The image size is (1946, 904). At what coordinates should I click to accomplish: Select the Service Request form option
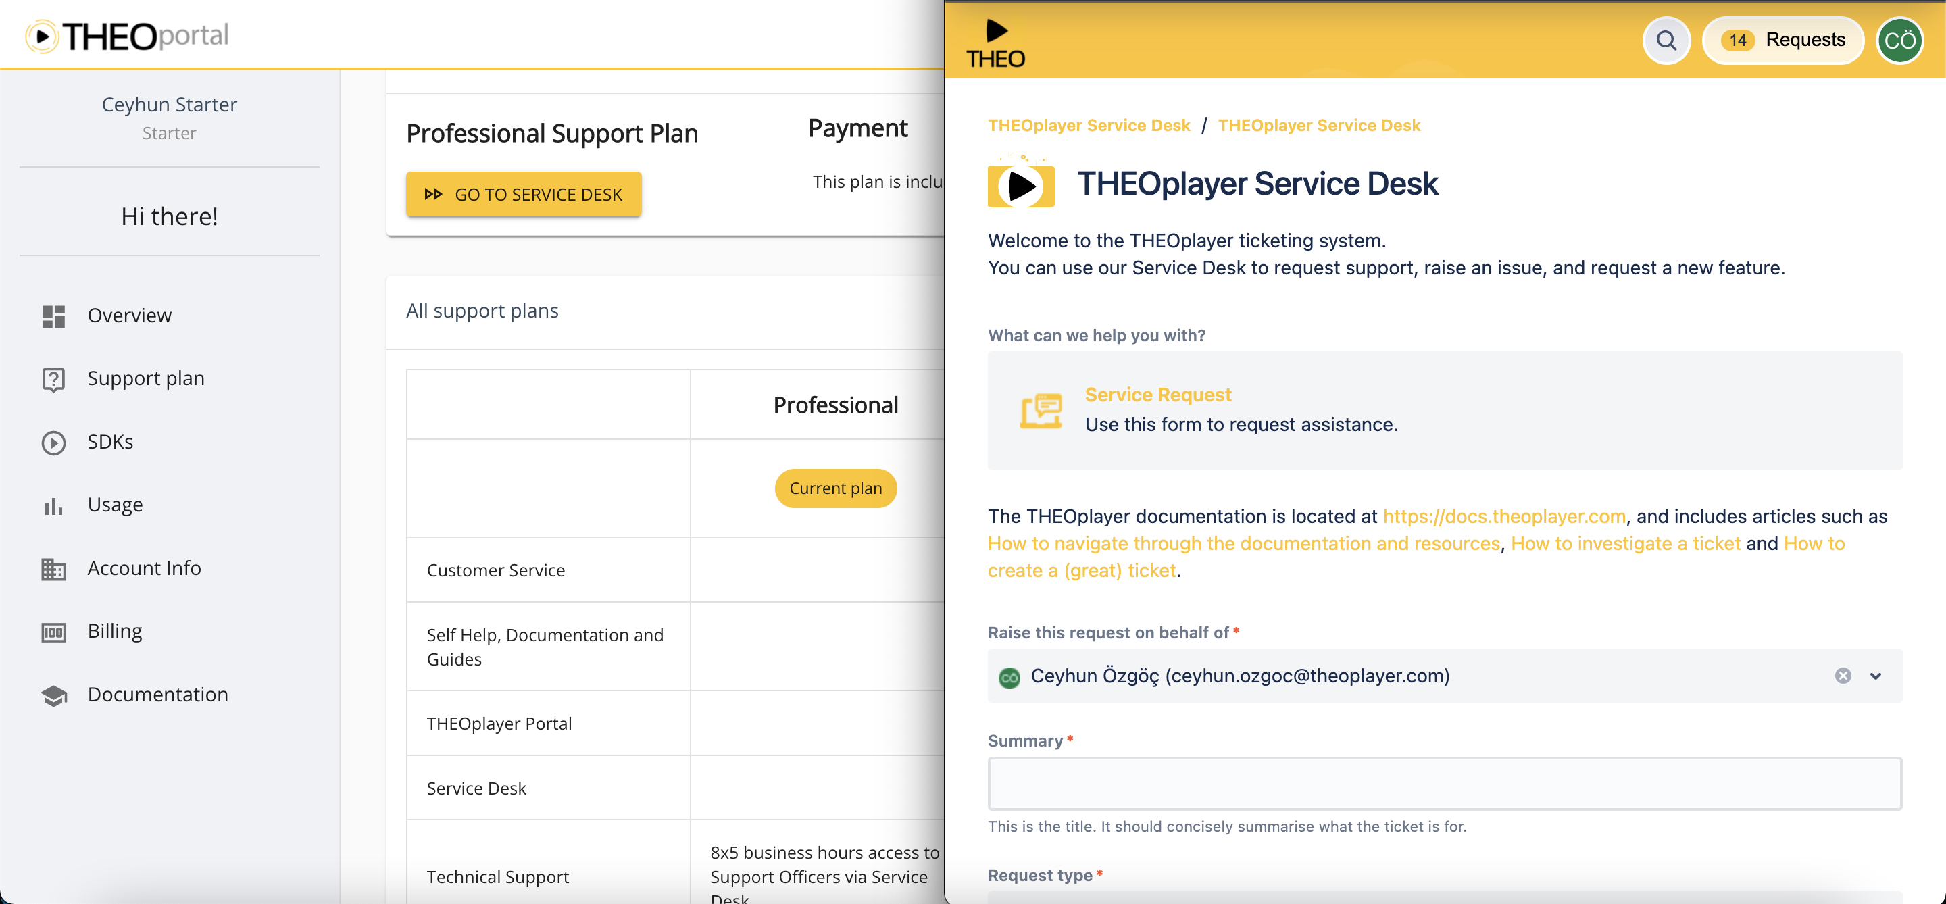click(x=1157, y=394)
